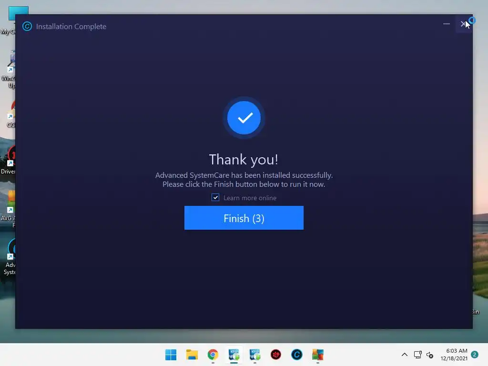Uncheck the Learn more online checkbox
Screen dimensions: 488x366
[215, 198]
